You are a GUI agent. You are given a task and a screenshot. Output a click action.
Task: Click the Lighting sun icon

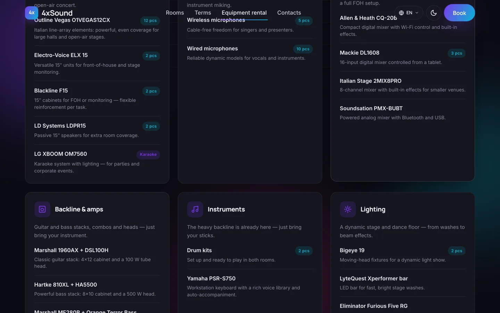point(348,209)
